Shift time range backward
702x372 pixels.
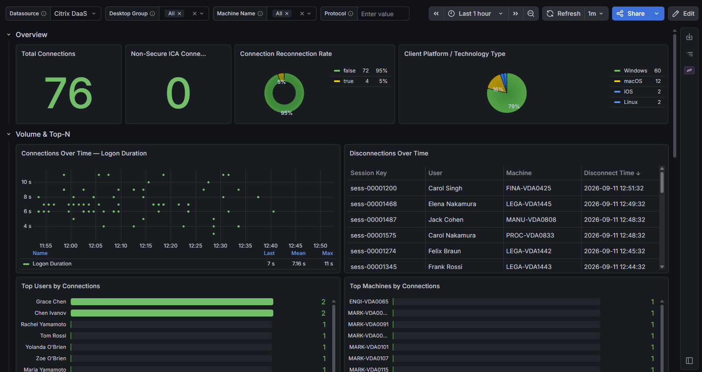pyautogui.click(x=436, y=14)
